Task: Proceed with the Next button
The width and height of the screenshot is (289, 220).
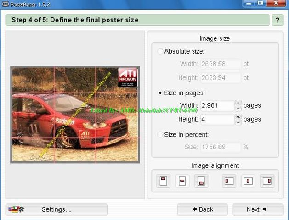Action: [x=258, y=209]
